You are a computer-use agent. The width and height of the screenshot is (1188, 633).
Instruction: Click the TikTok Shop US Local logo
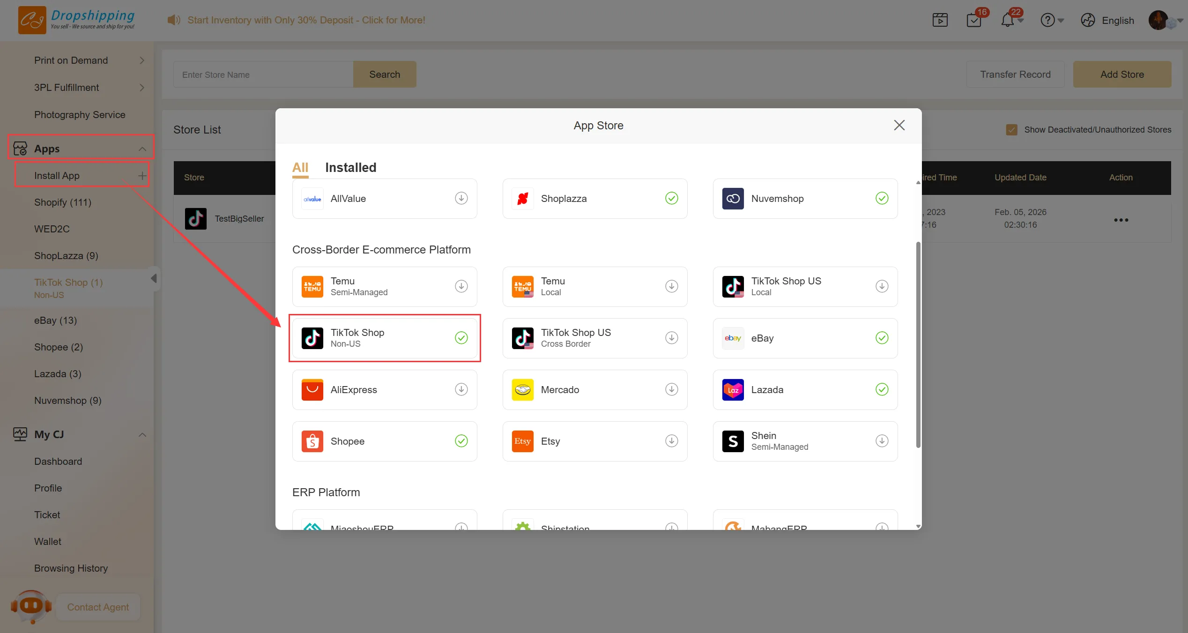(x=733, y=286)
